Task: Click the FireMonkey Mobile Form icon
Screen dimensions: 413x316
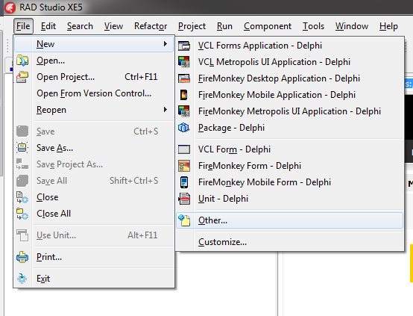Action: pyautogui.click(x=184, y=182)
